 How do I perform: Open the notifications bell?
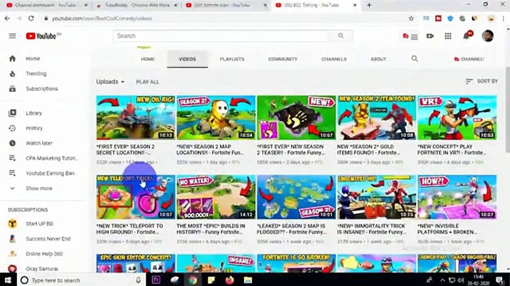point(466,36)
